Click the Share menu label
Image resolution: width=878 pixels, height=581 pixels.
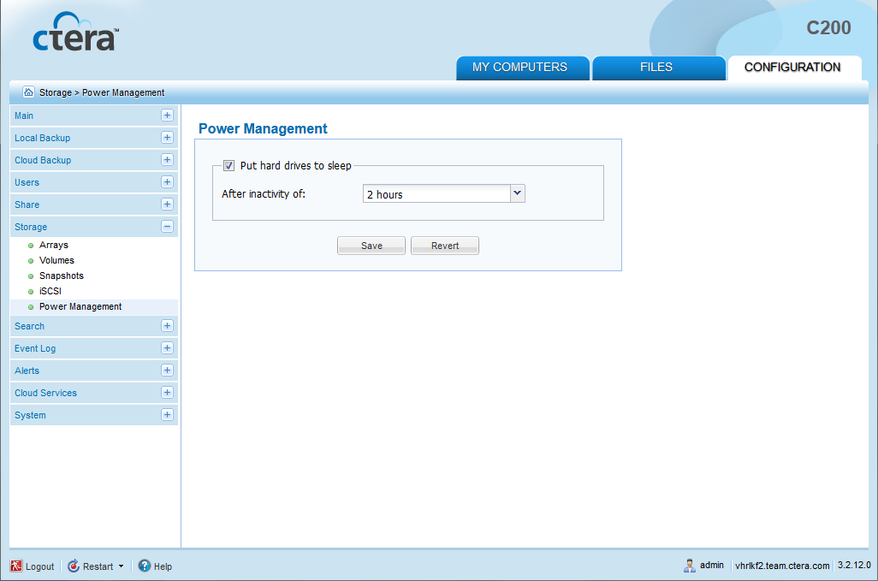click(x=27, y=205)
